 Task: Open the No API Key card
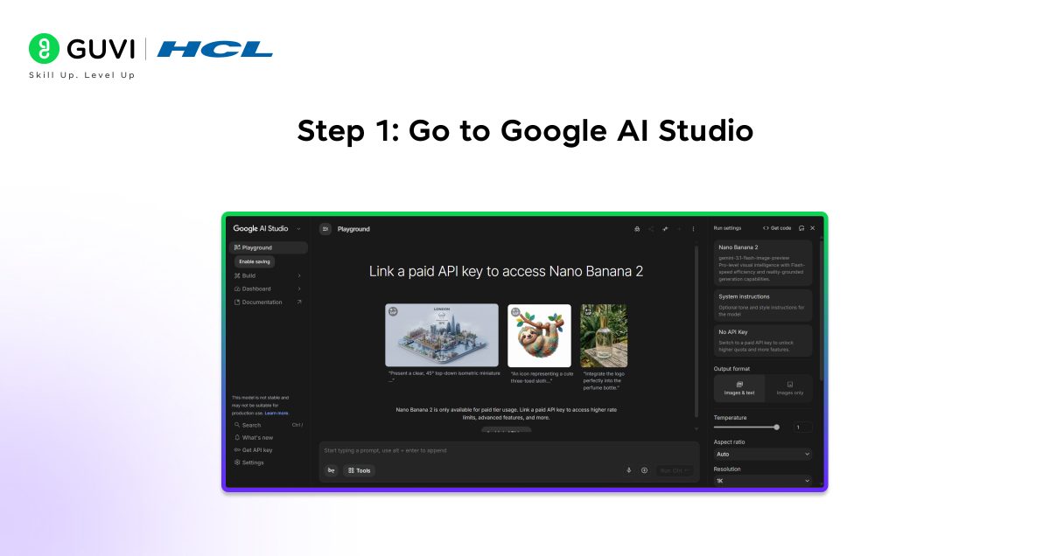[x=763, y=340]
